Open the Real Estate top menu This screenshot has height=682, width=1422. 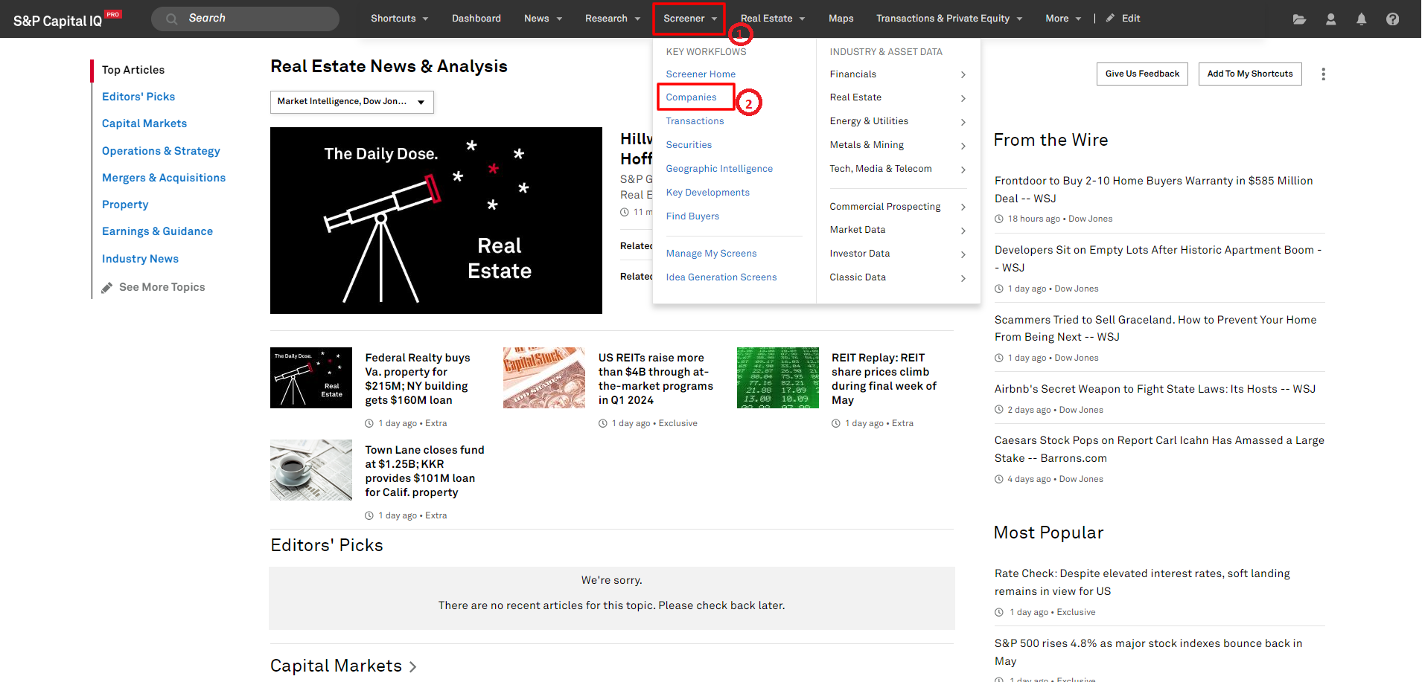coord(772,19)
